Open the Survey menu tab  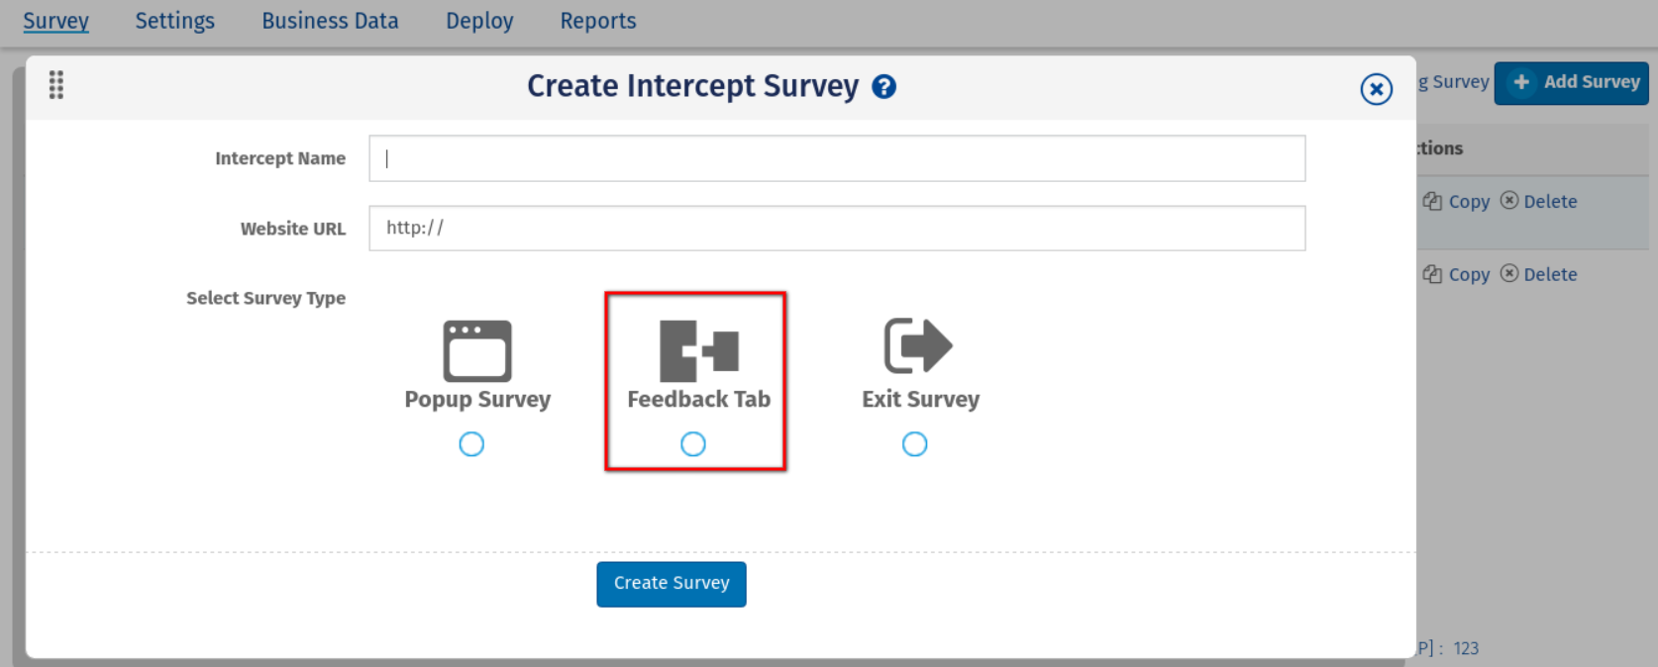click(55, 21)
